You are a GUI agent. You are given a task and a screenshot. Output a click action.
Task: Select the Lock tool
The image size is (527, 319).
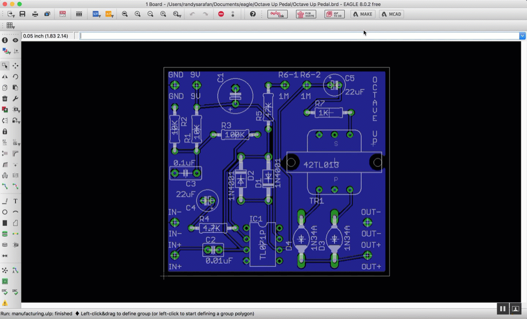(5, 131)
